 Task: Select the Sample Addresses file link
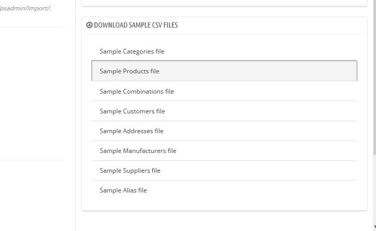pyautogui.click(x=132, y=131)
